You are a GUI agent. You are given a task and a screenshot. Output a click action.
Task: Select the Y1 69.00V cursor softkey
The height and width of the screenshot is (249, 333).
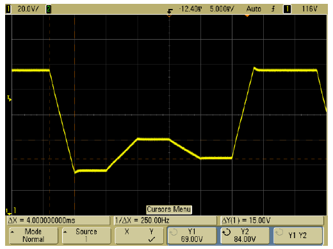192,236
